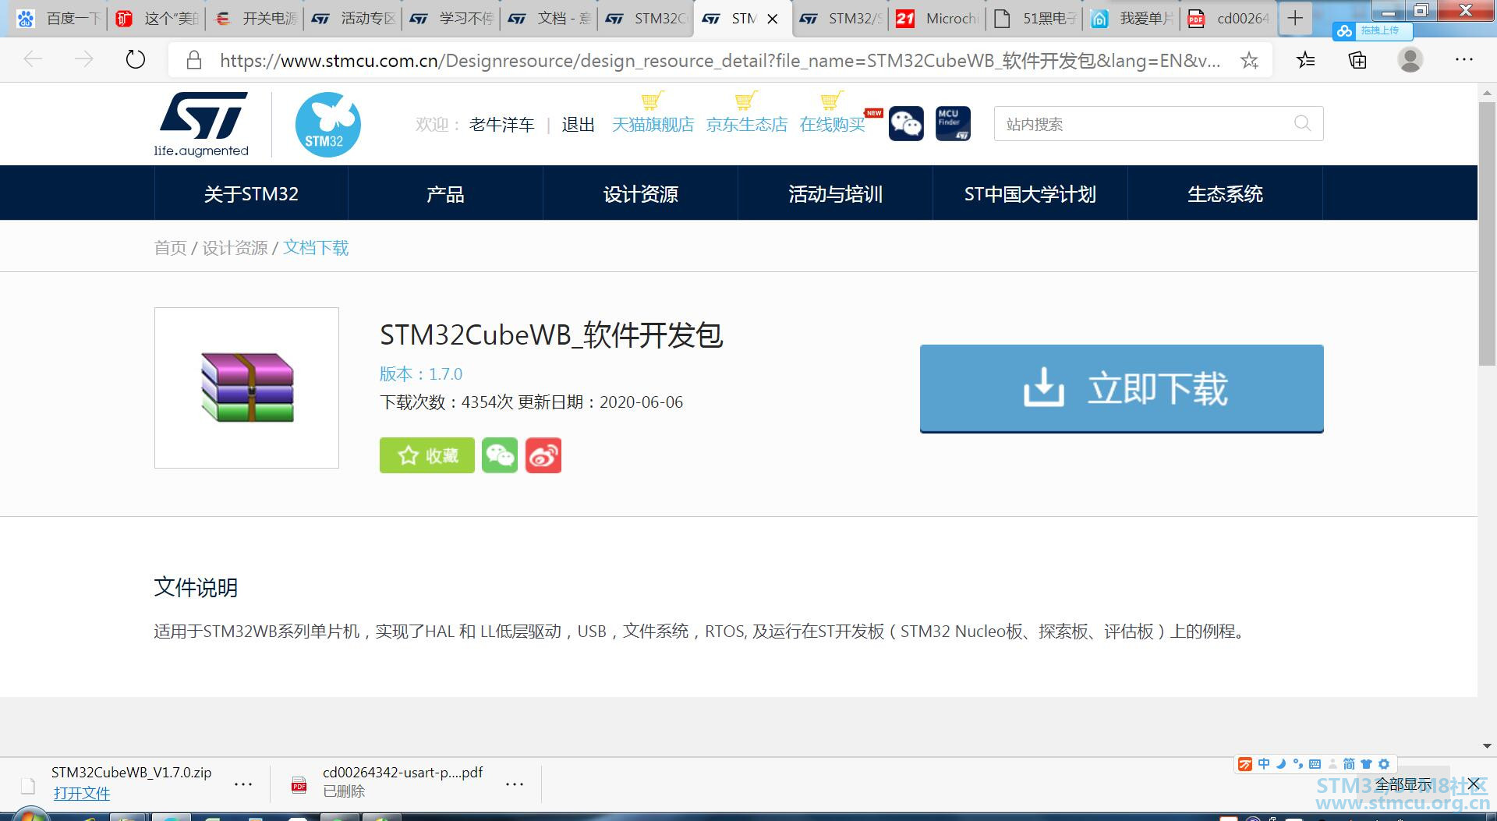Click the Baidu cloud upload widget
The width and height of the screenshot is (1497, 821).
click(x=1372, y=30)
